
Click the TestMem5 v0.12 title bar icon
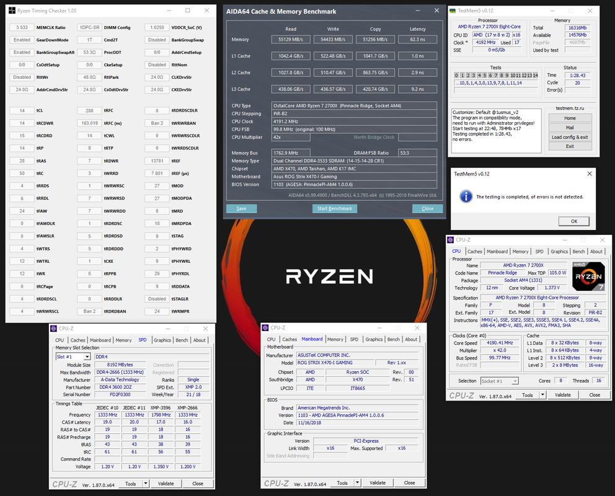(x=453, y=11)
